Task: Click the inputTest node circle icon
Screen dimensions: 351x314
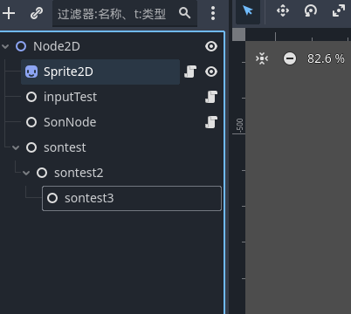Action: coord(31,97)
